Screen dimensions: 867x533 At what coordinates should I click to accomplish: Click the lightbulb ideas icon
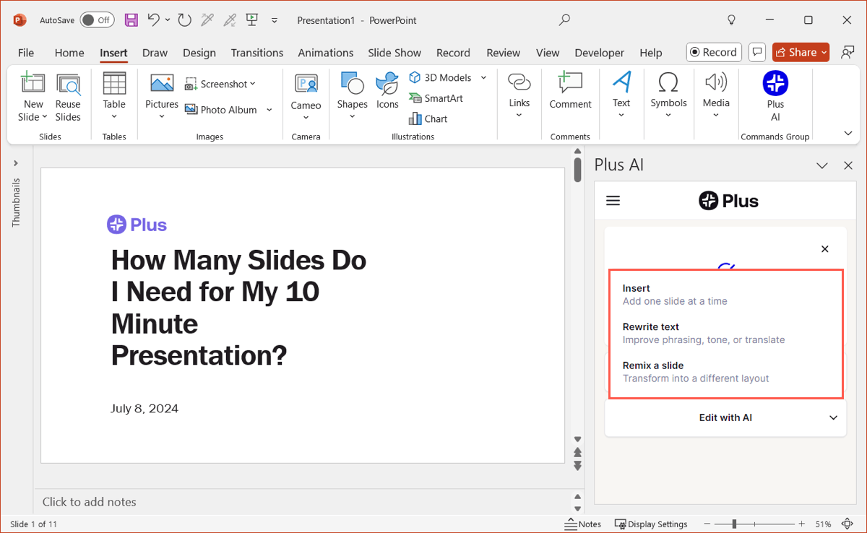pyautogui.click(x=731, y=20)
